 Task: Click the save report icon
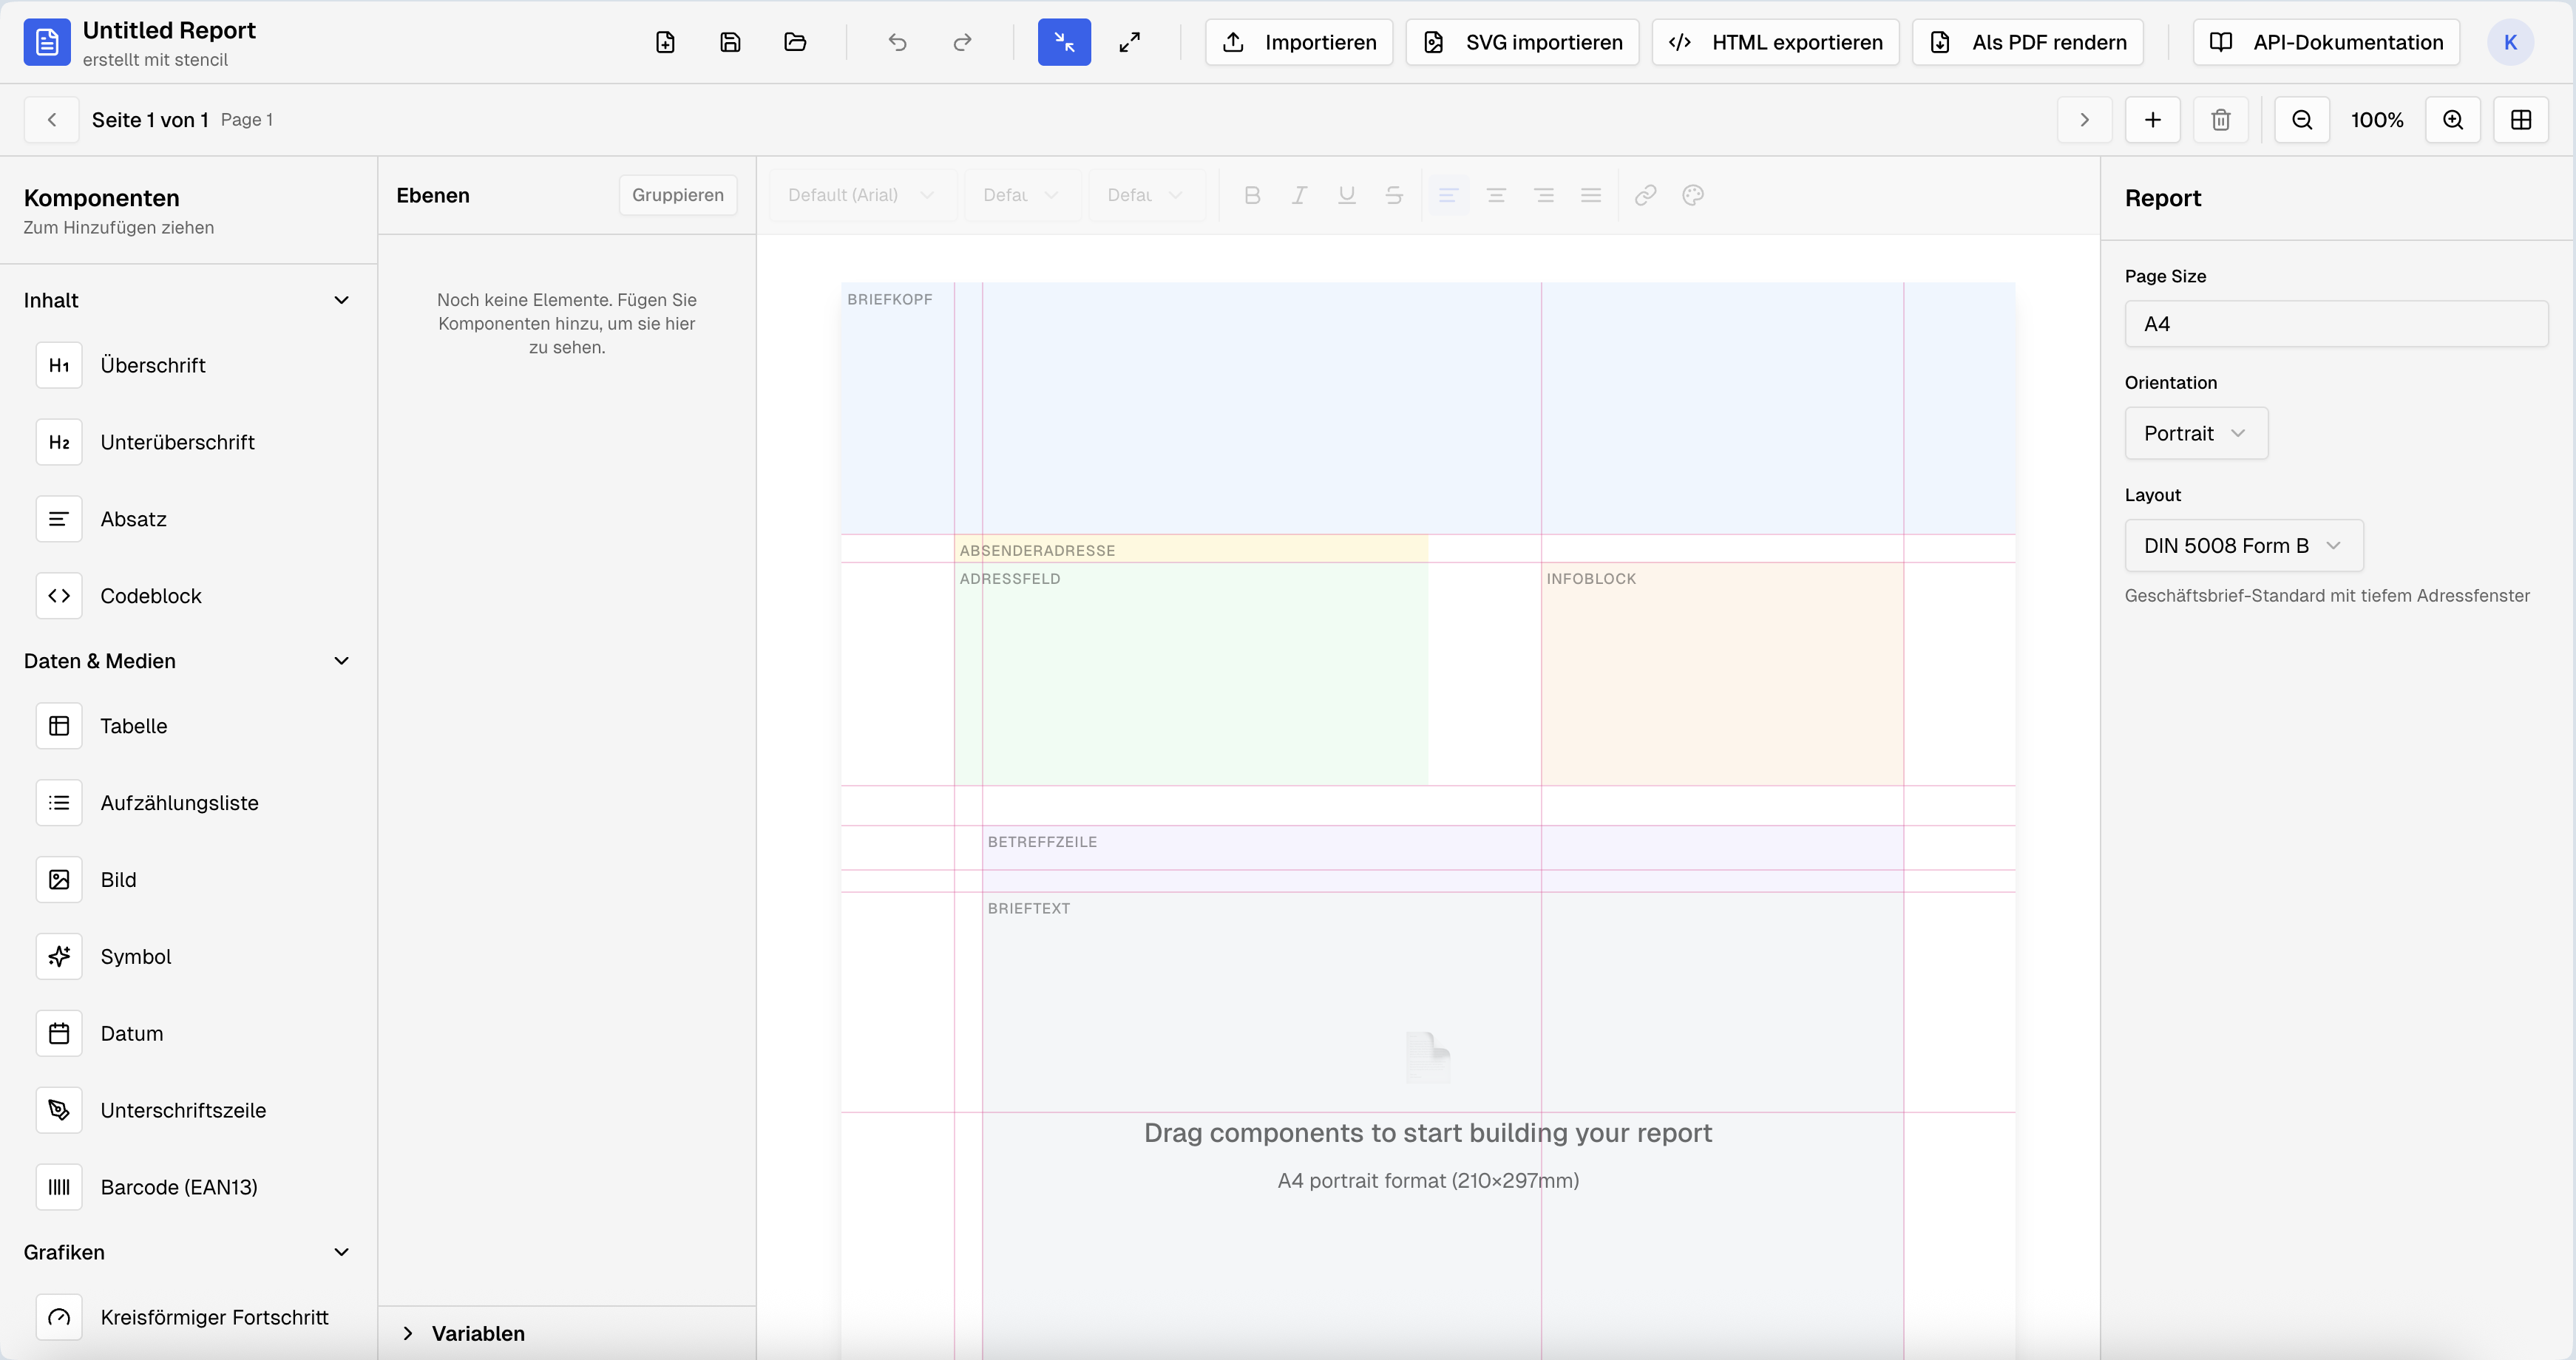tap(730, 42)
